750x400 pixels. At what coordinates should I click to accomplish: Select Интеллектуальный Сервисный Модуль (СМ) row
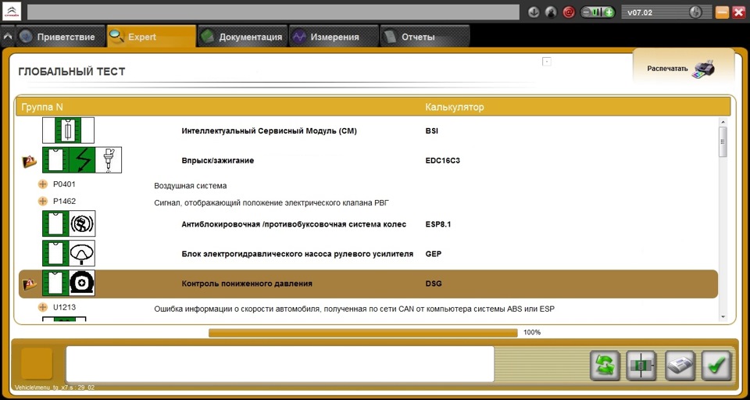367,131
